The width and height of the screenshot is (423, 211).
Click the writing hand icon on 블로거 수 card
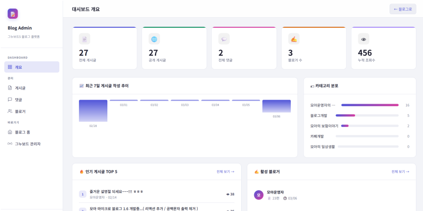click(x=293, y=39)
